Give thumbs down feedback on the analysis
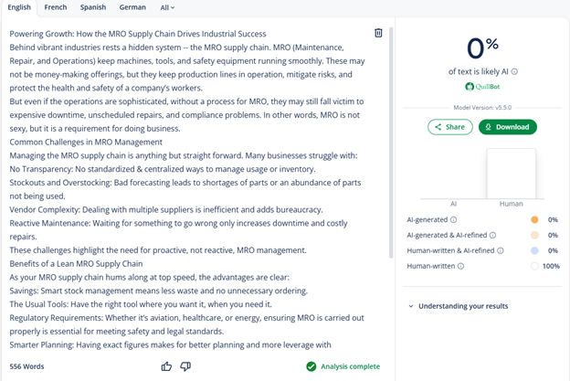The height and width of the screenshot is (381, 570). click(185, 366)
